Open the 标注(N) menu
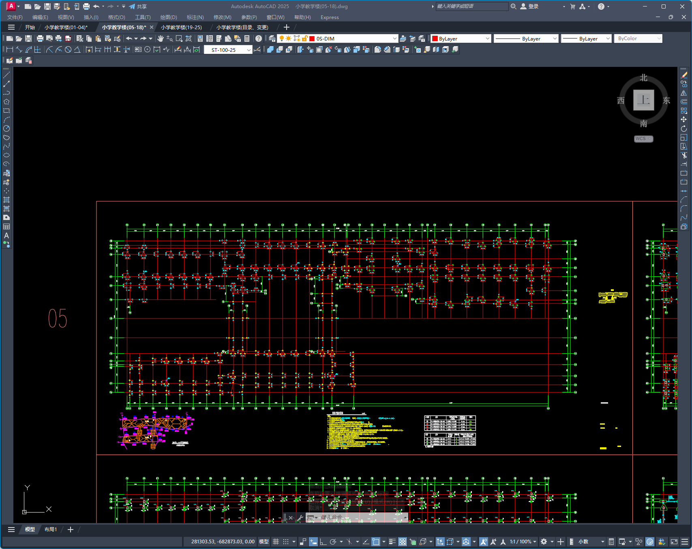Screen dimensions: 692x549 click(x=195, y=17)
